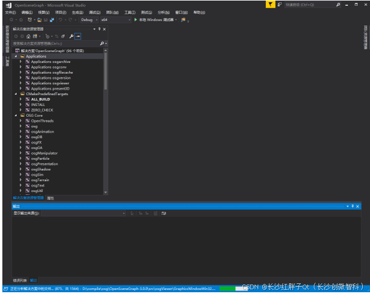This screenshot has height=294, width=370.
Task: Expand the osgAnimation project node
Action: click(x=21, y=132)
